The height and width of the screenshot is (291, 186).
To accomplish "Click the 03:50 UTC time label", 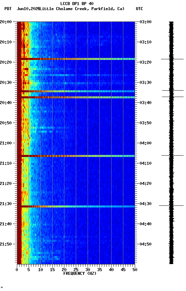I will point(146,123).
